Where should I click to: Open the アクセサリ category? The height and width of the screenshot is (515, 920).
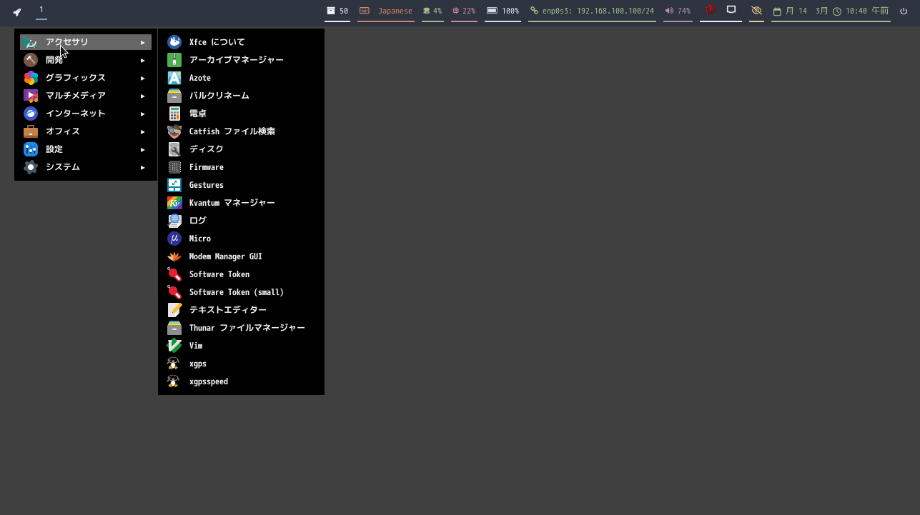point(86,42)
